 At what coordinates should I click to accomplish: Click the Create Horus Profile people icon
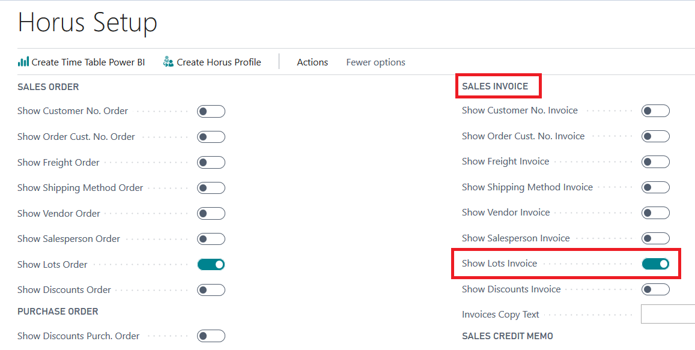click(x=168, y=62)
